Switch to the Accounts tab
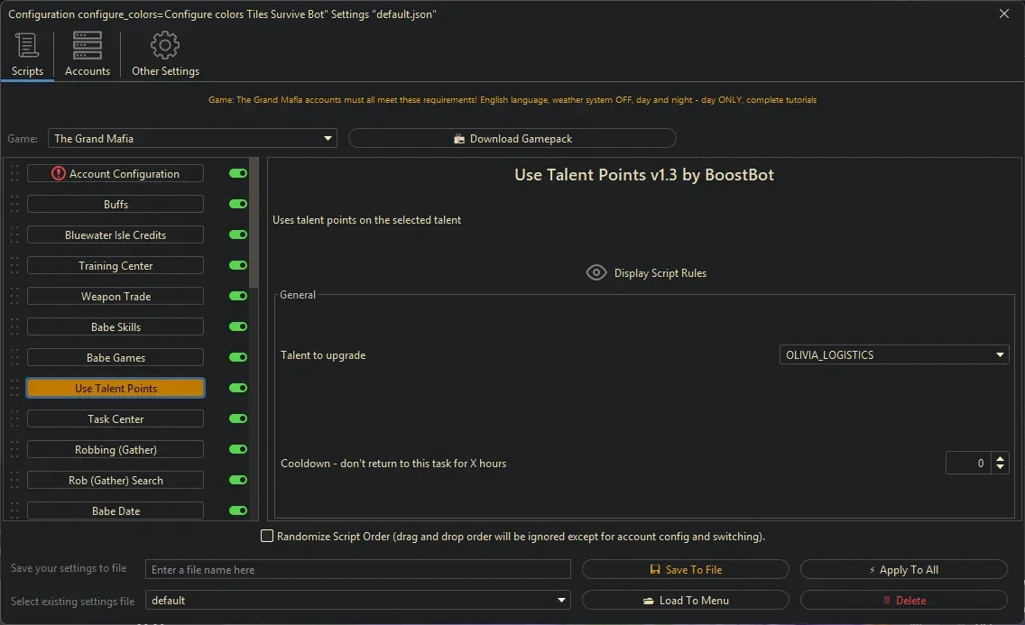The width and height of the screenshot is (1025, 625). tap(87, 56)
